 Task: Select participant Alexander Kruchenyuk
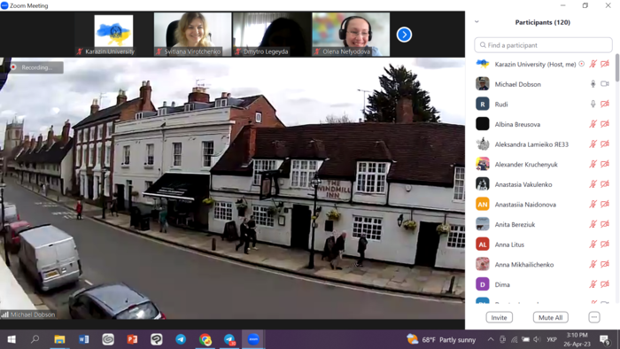click(543, 164)
